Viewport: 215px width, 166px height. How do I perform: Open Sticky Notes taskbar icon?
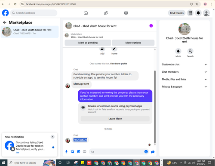(x=83, y=163)
